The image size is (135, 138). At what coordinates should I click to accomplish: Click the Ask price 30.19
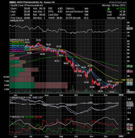42,9
